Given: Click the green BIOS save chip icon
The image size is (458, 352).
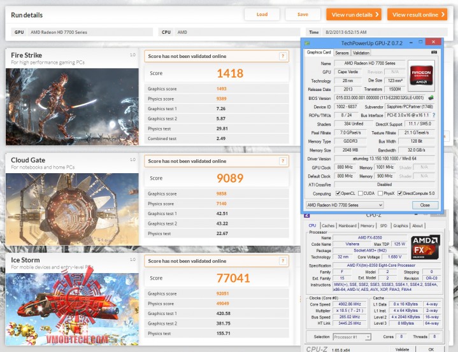Looking at the screenshot, I should point(431,98).
